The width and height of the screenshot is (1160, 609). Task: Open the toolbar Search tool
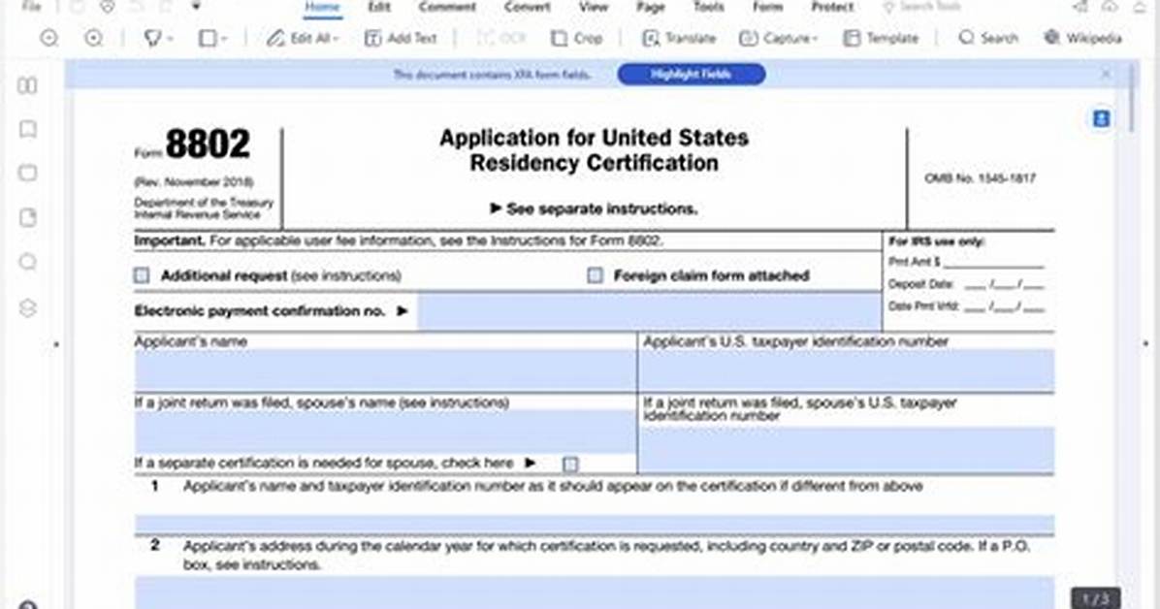pyautogui.click(x=988, y=38)
